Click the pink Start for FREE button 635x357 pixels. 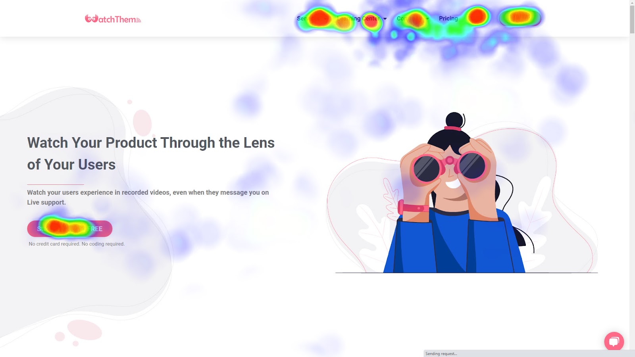click(x=70, y=229)
